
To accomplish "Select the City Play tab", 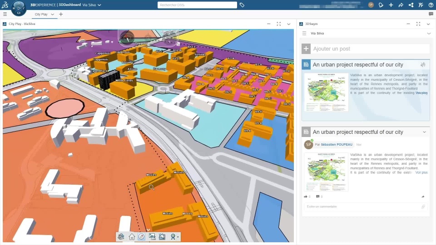I will coord(41,14).
